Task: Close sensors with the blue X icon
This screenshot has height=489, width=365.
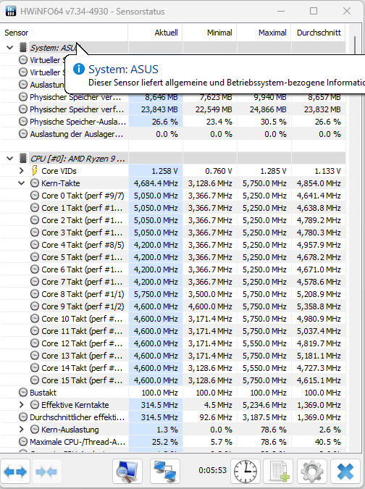Action: click(345, 471)
